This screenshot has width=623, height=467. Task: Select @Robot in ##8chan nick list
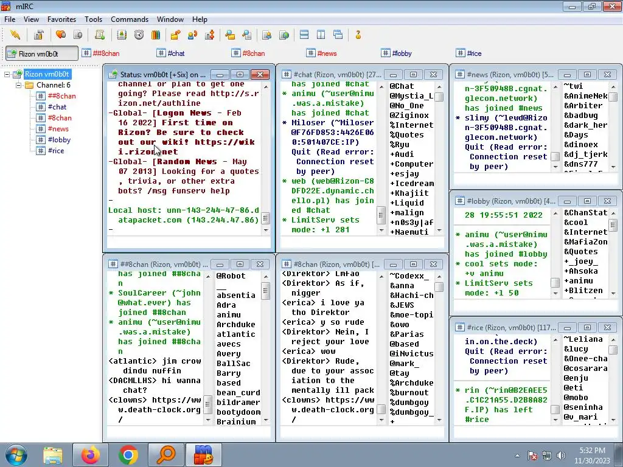tap(231, 276)
